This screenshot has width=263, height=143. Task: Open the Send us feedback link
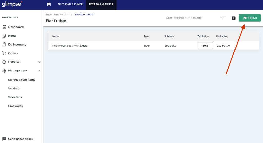click(21, 139)
